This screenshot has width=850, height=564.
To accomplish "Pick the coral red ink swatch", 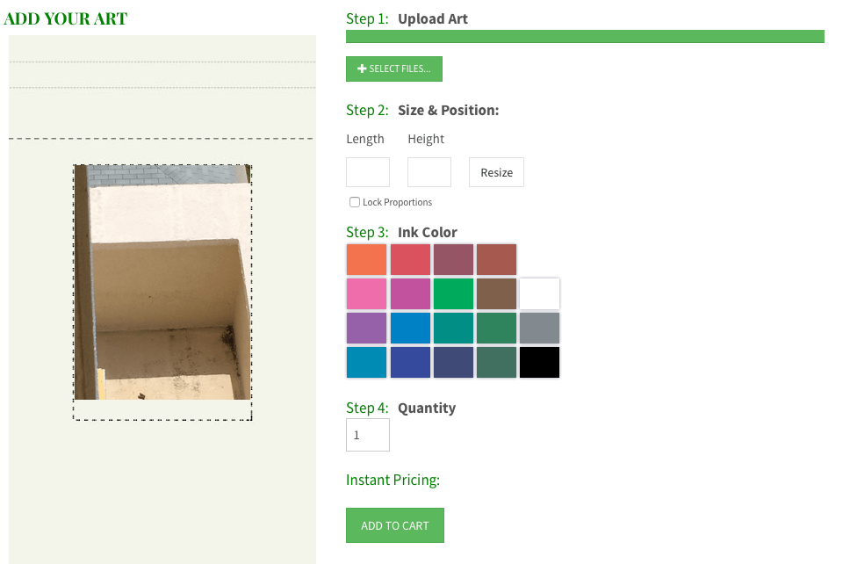I will pos(410,259).
